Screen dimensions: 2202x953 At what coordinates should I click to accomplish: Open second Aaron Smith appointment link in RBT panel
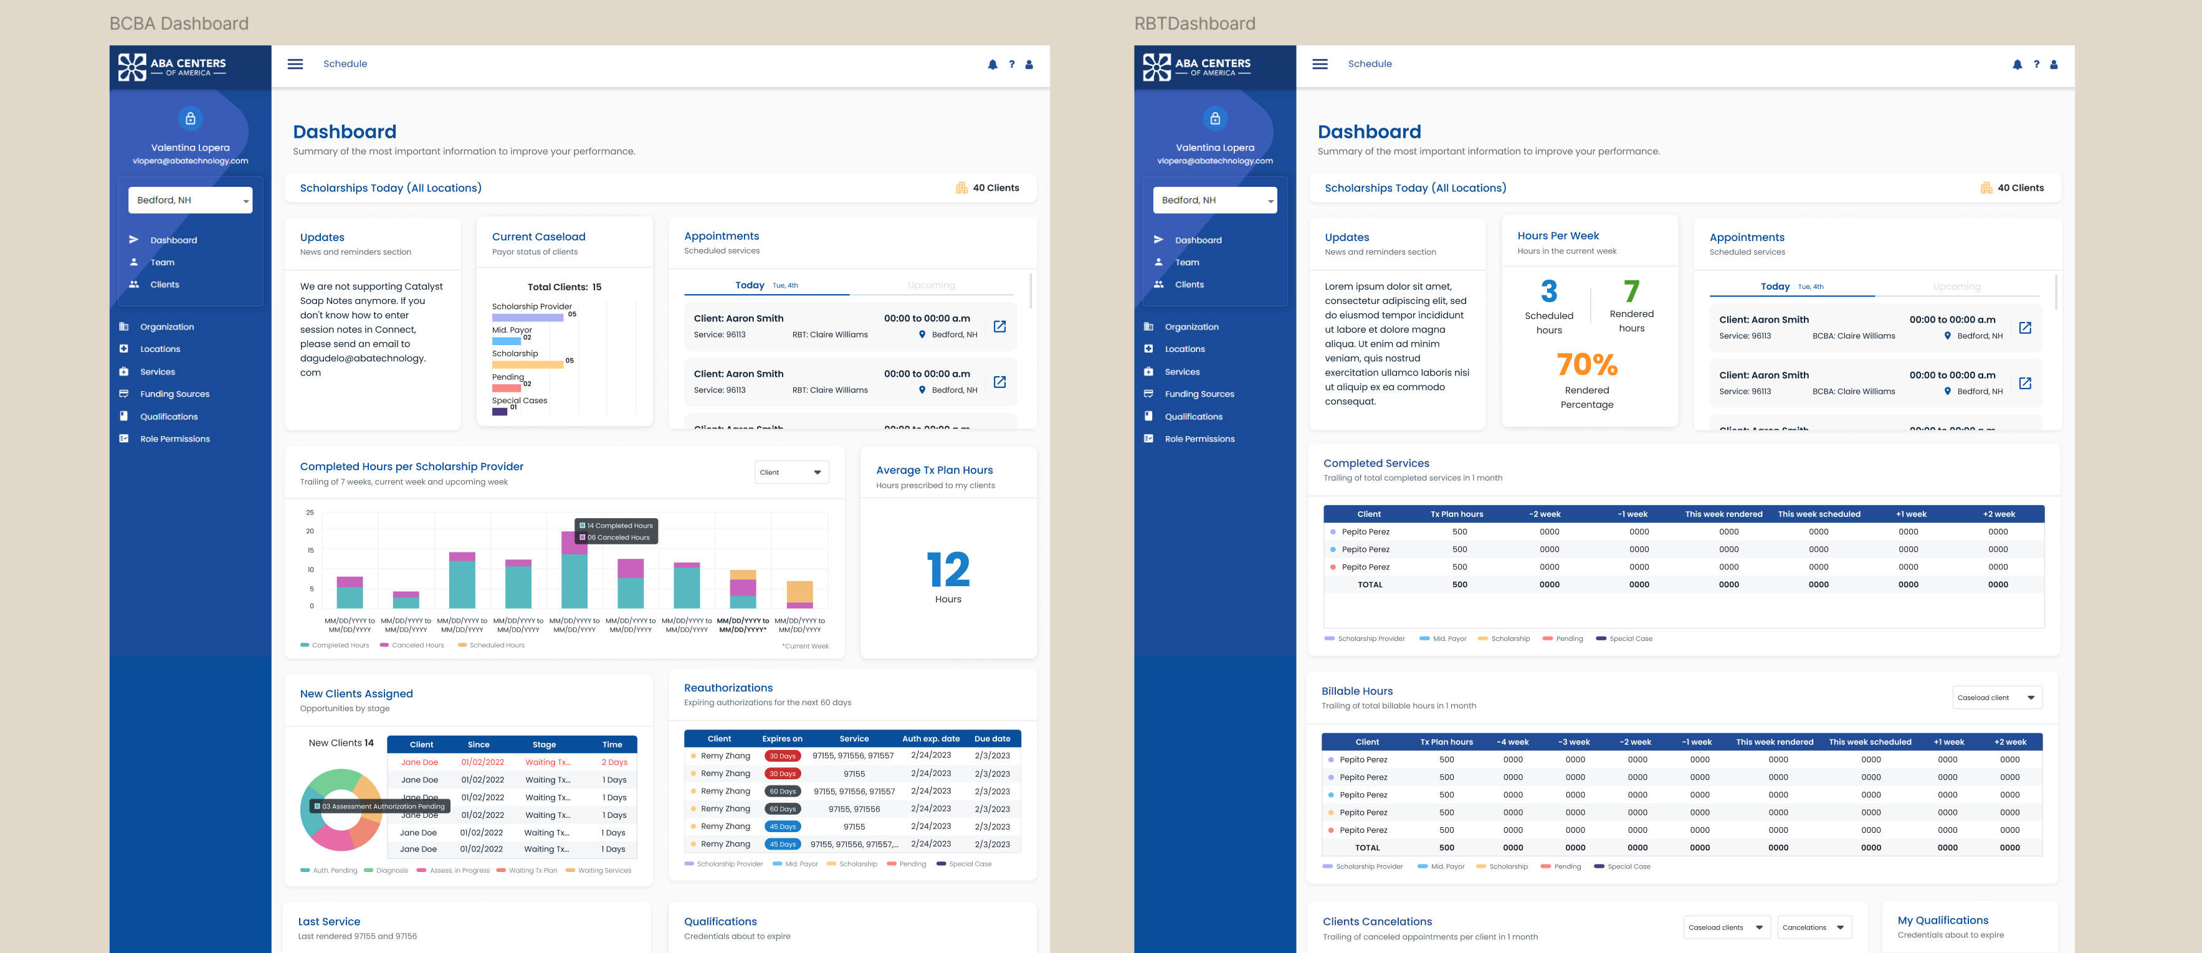click(2024, 383)
